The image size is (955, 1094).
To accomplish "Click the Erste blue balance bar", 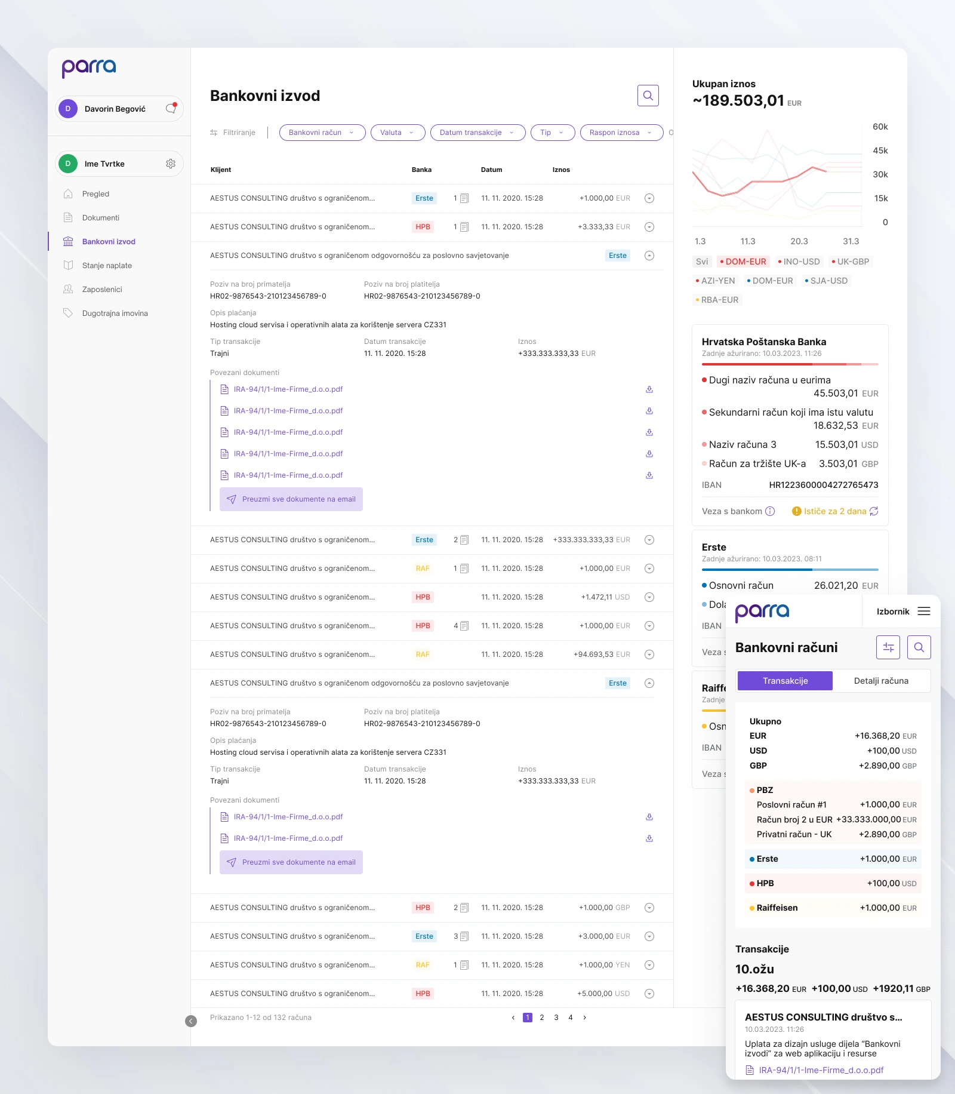I will click(790, 570).
